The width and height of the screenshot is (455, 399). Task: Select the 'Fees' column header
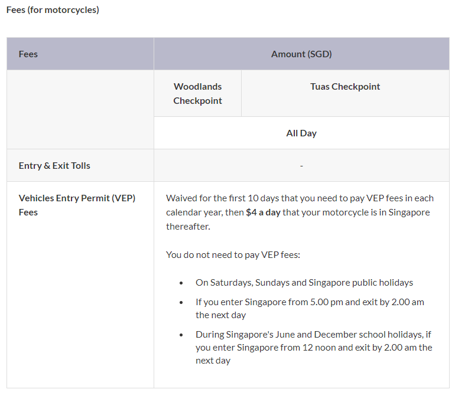(28, 54)
